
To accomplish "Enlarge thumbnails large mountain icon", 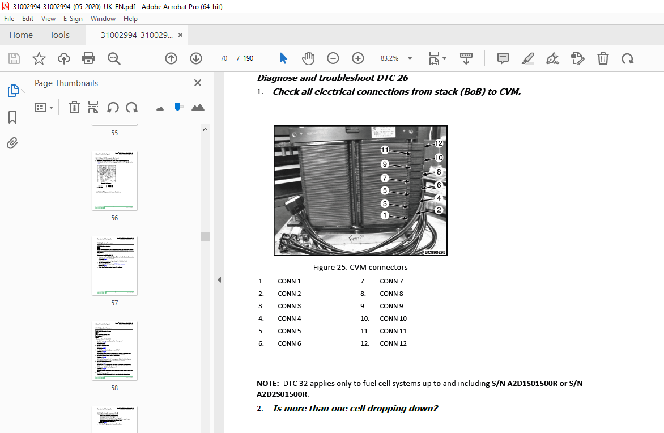I will [x=198, y=107].
